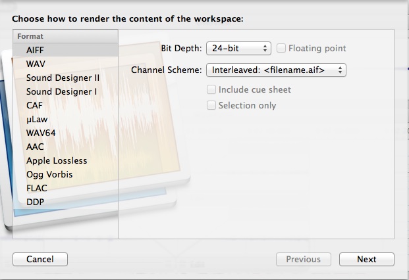Check the Selection only option

coord(211,105)
